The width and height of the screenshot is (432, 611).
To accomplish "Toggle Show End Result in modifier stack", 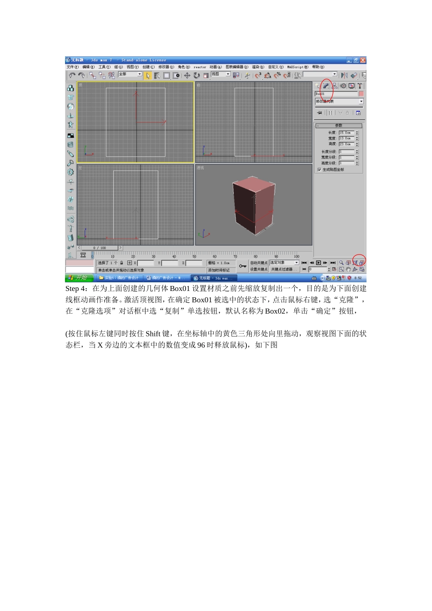I will 331,113.
